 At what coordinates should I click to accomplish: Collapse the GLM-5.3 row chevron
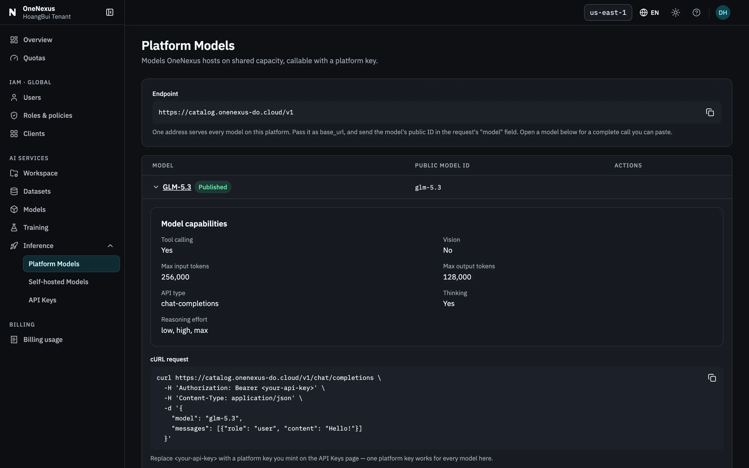pos(156,187)
